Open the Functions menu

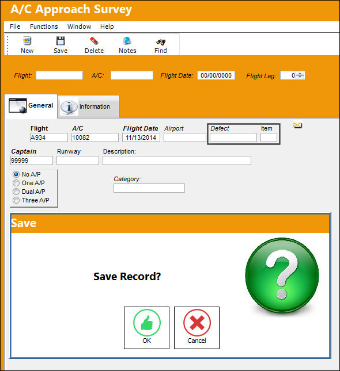44,26
